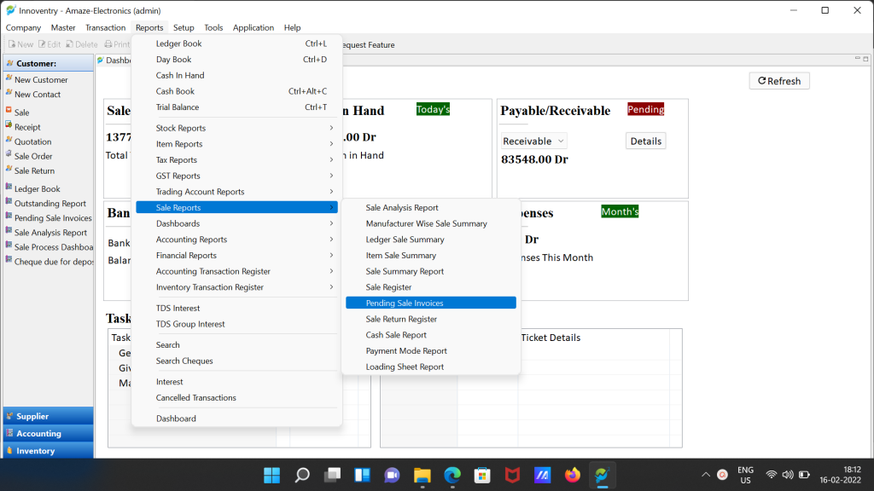Switch to Inventory sidebar section
The image size is (874, 491).
click(x=49, y=451)
